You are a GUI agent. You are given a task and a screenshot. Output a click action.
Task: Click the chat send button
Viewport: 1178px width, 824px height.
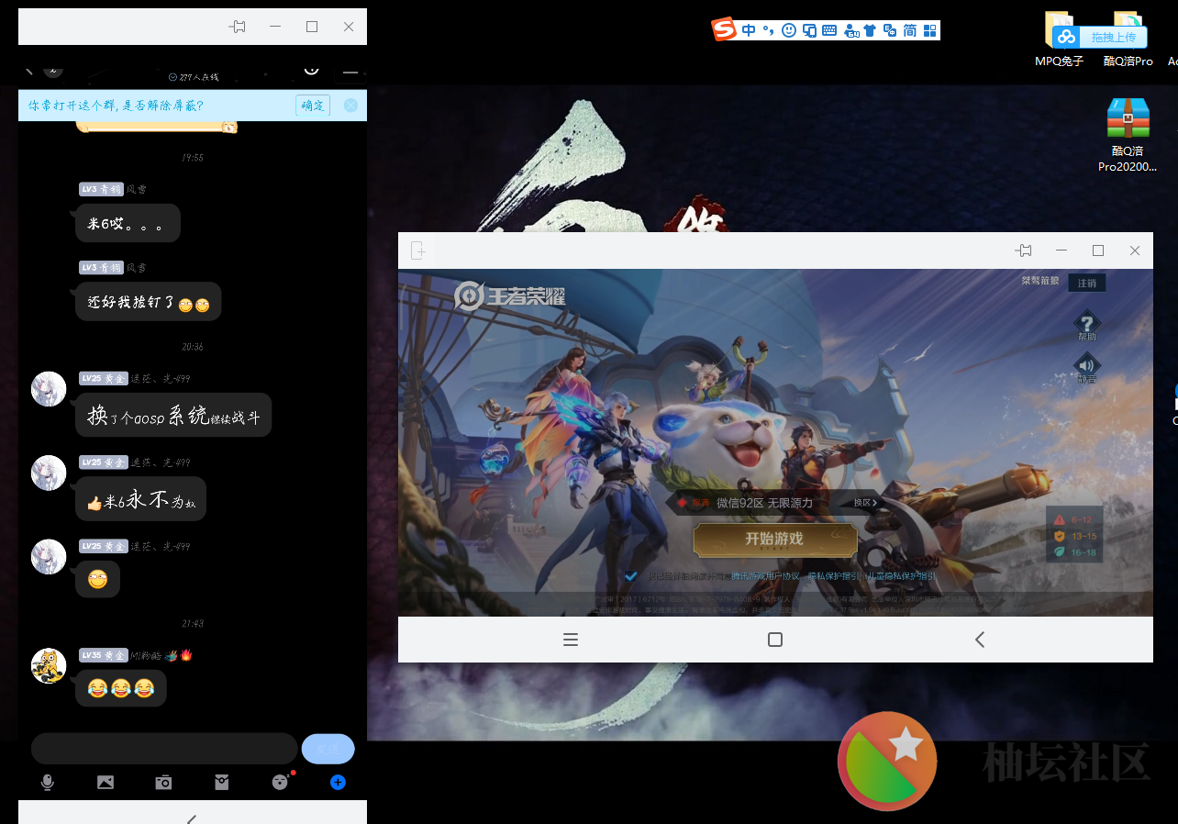pyautogui.click(x=328, y=749)
